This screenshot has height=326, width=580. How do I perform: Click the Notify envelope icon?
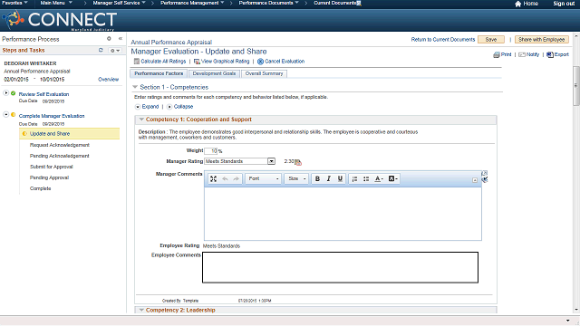[x=522, y=54]
